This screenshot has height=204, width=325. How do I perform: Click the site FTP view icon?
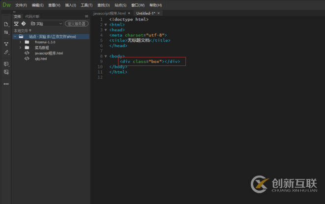coord(16,23)
